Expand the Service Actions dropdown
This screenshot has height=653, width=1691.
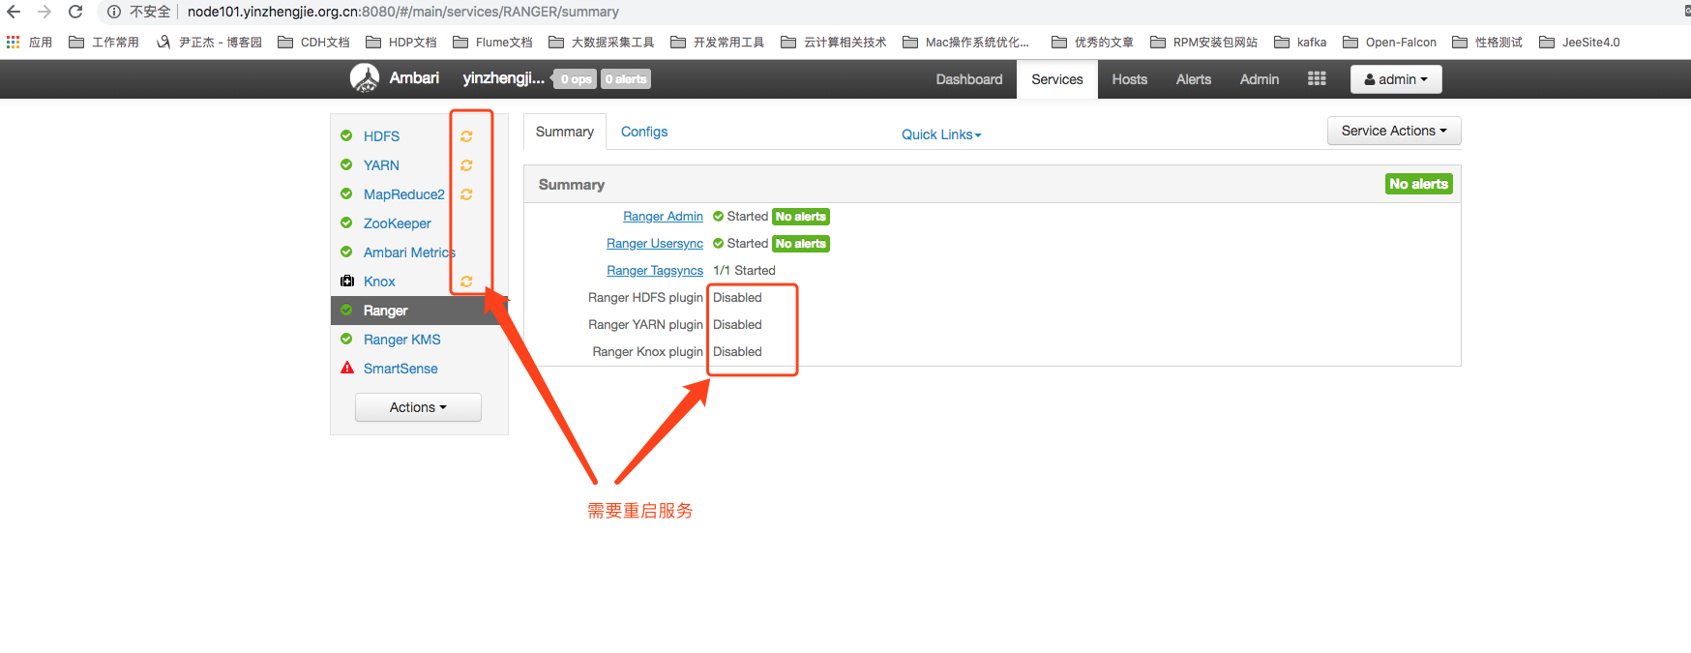[x=1394, y=131]
